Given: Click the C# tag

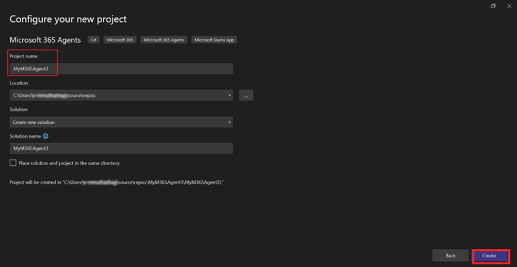Looking at the screenshot, I should pos(94,40).
